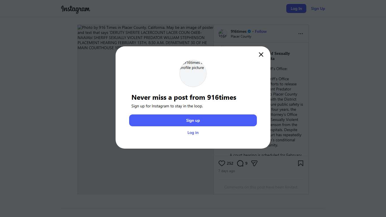Viewport: 386px width, 217px height.
Task: Open the 916times username in post header
Action: [x=238, y=31]
